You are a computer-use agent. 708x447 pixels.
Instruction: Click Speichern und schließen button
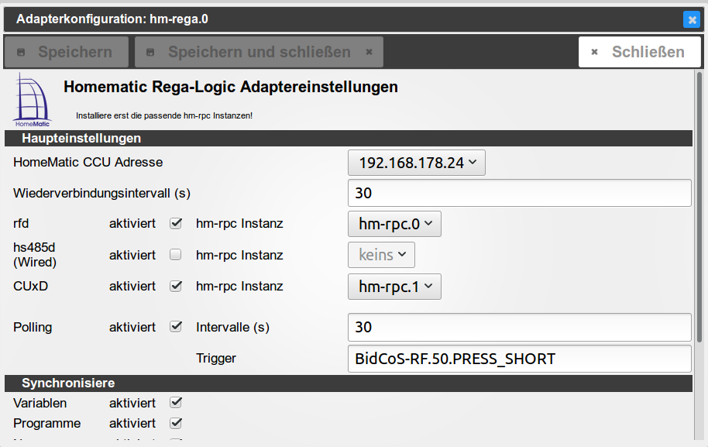(259, 52)
